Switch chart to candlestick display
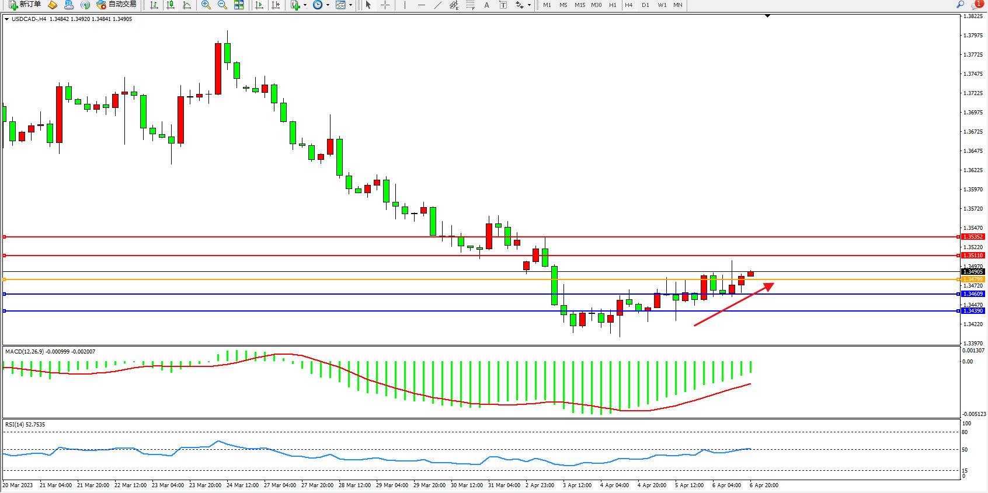Viewport: 988px width, 493px height. pos(171,5)
